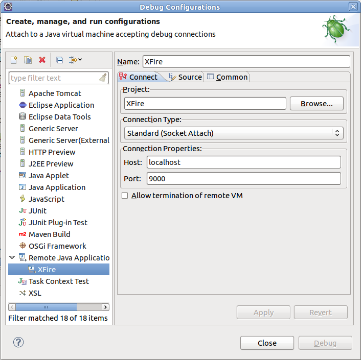Viewport: 361px width, 360px height.
Task: Click the Task Context Test icon
Action: [x=22, y=281]
